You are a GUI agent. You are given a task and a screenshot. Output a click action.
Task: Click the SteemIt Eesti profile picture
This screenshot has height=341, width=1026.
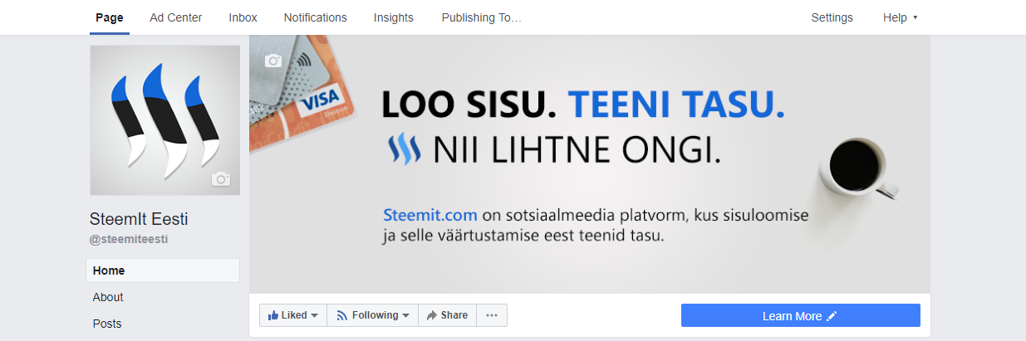click(x=165, y=120)
